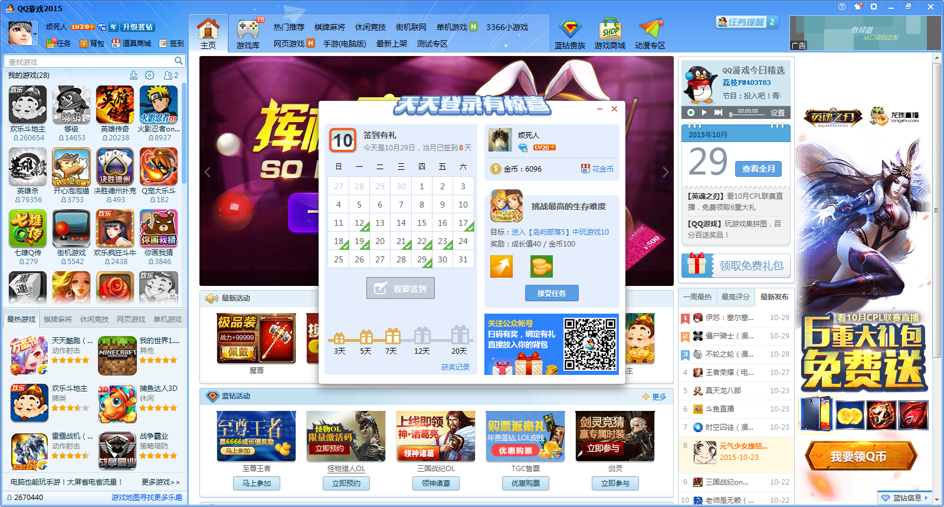
Task: Click the 升级蓝钻 upgrade button
Action: click(x=138, y=27)
